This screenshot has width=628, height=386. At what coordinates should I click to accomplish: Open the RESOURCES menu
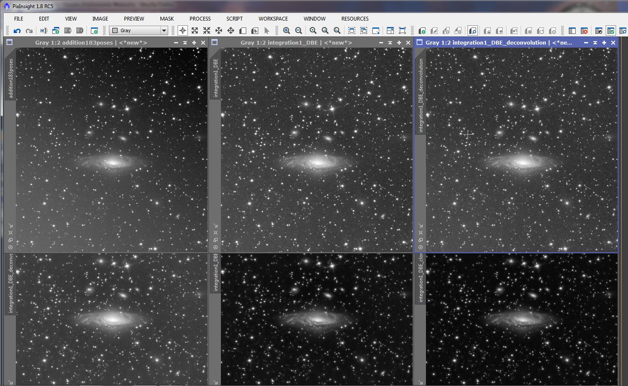(355, 19)
